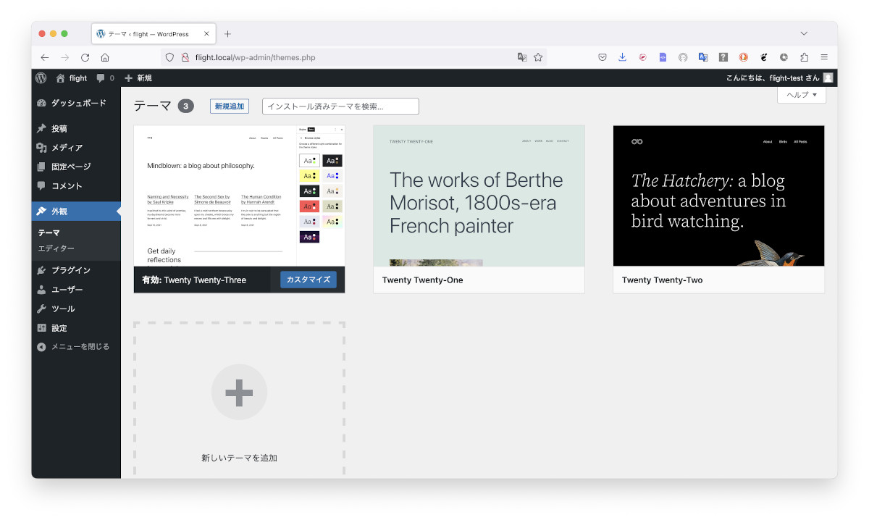
Task: Click the pie chart extension icon
Action: 784,57
